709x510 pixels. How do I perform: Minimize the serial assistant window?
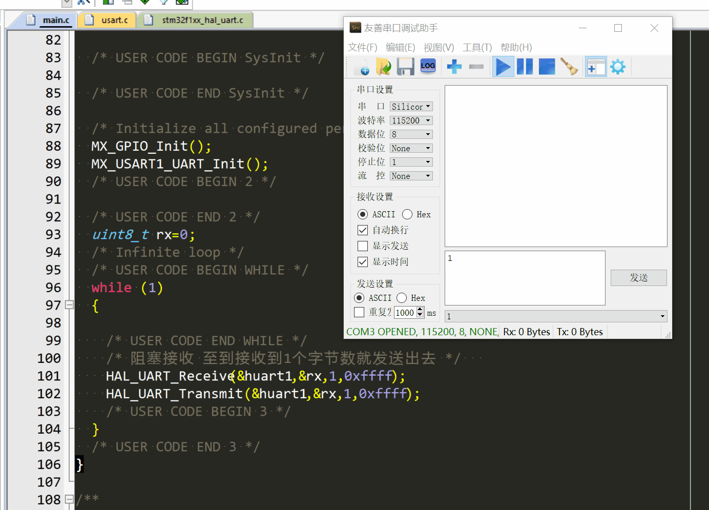coord(582,28)
